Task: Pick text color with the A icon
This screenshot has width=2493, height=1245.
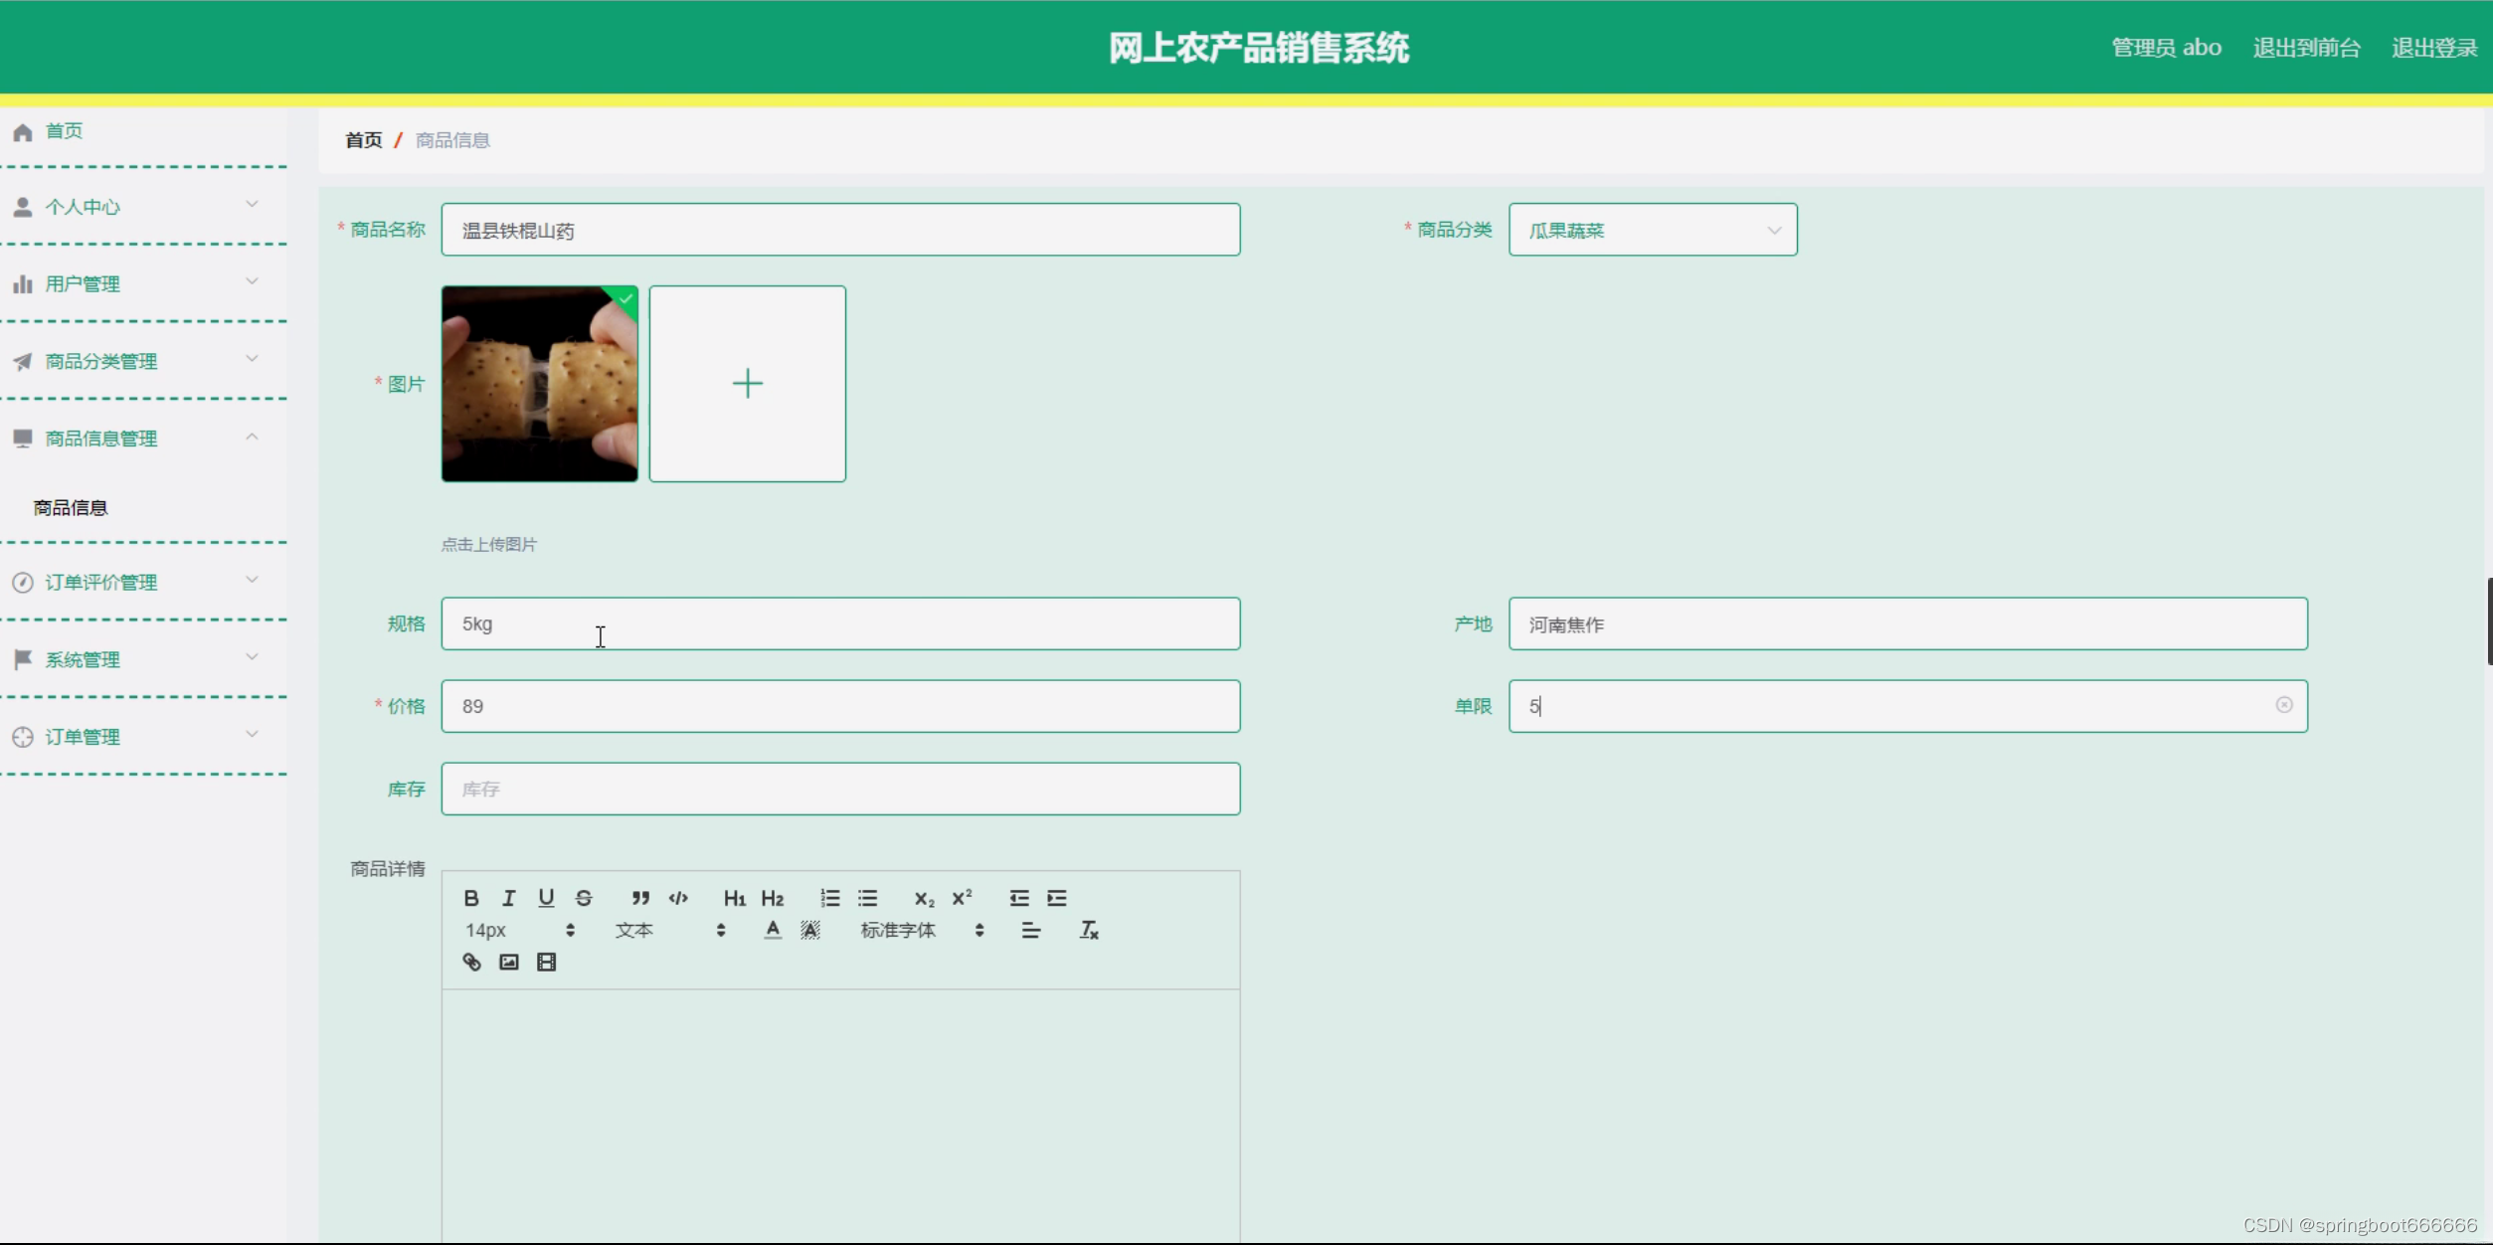Action: pos(773,930)
